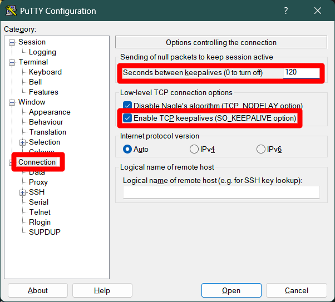Collapse the Session tree node

[x=12, y=42]
